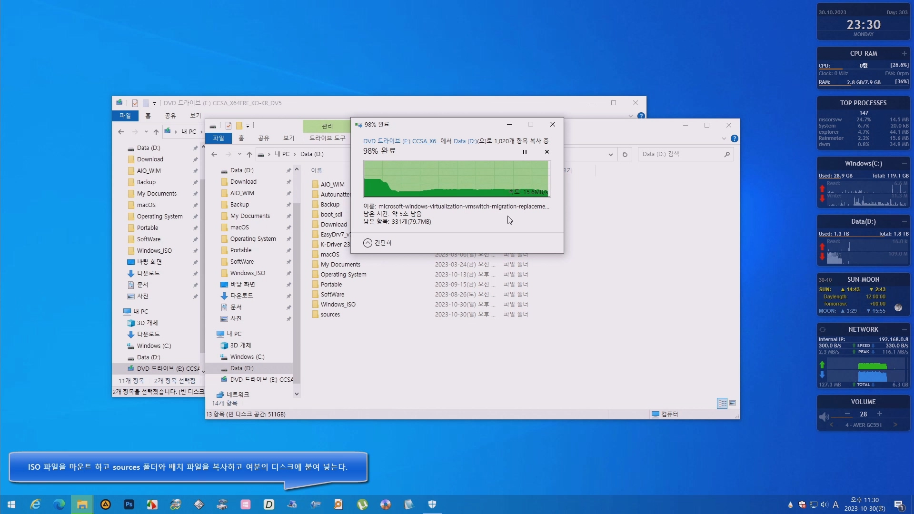Open uTorrent taskbar icon
Image resolution: width=914 pixels, height=514 pixels.
[x=362, y=504]
